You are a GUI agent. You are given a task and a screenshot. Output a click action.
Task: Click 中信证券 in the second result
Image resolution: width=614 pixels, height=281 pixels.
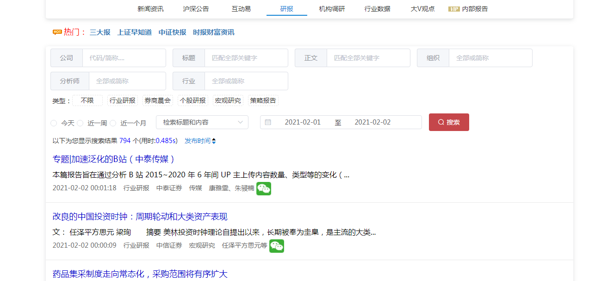[x=169, y=245]
